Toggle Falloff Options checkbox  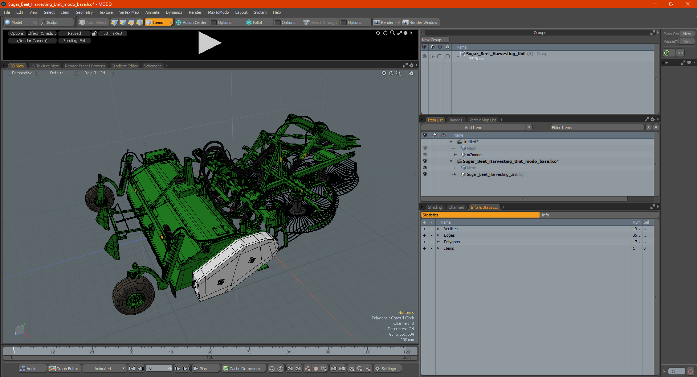278,22
